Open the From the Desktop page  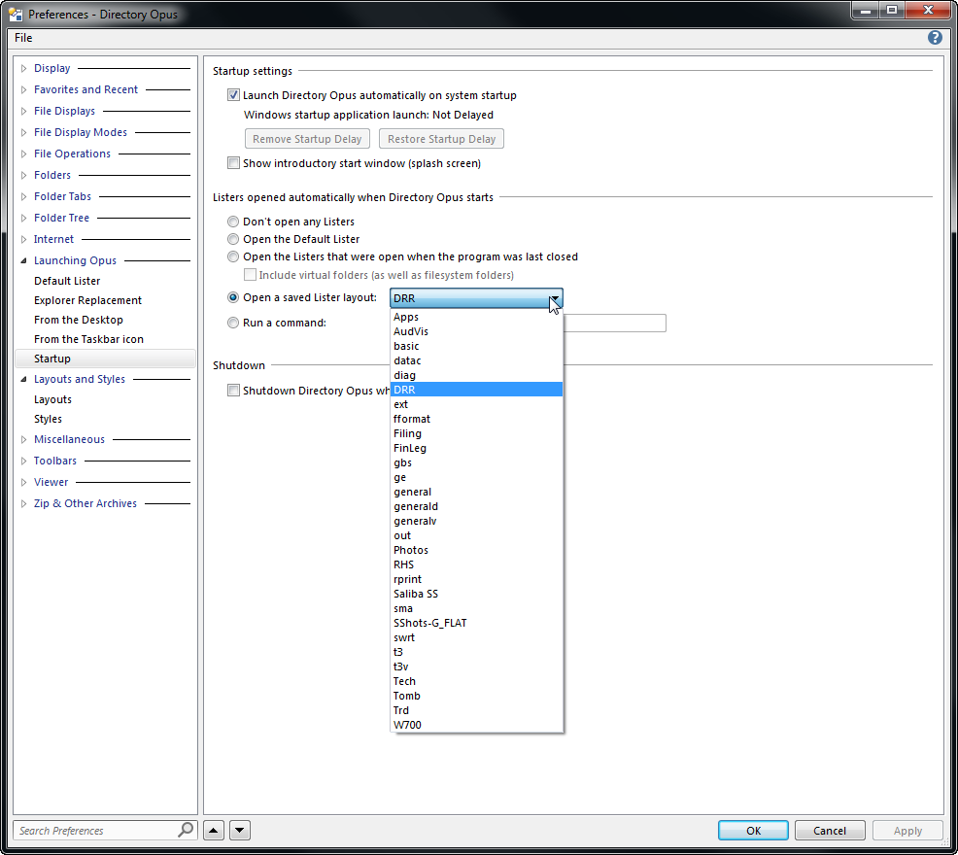[x=79, y=320]
